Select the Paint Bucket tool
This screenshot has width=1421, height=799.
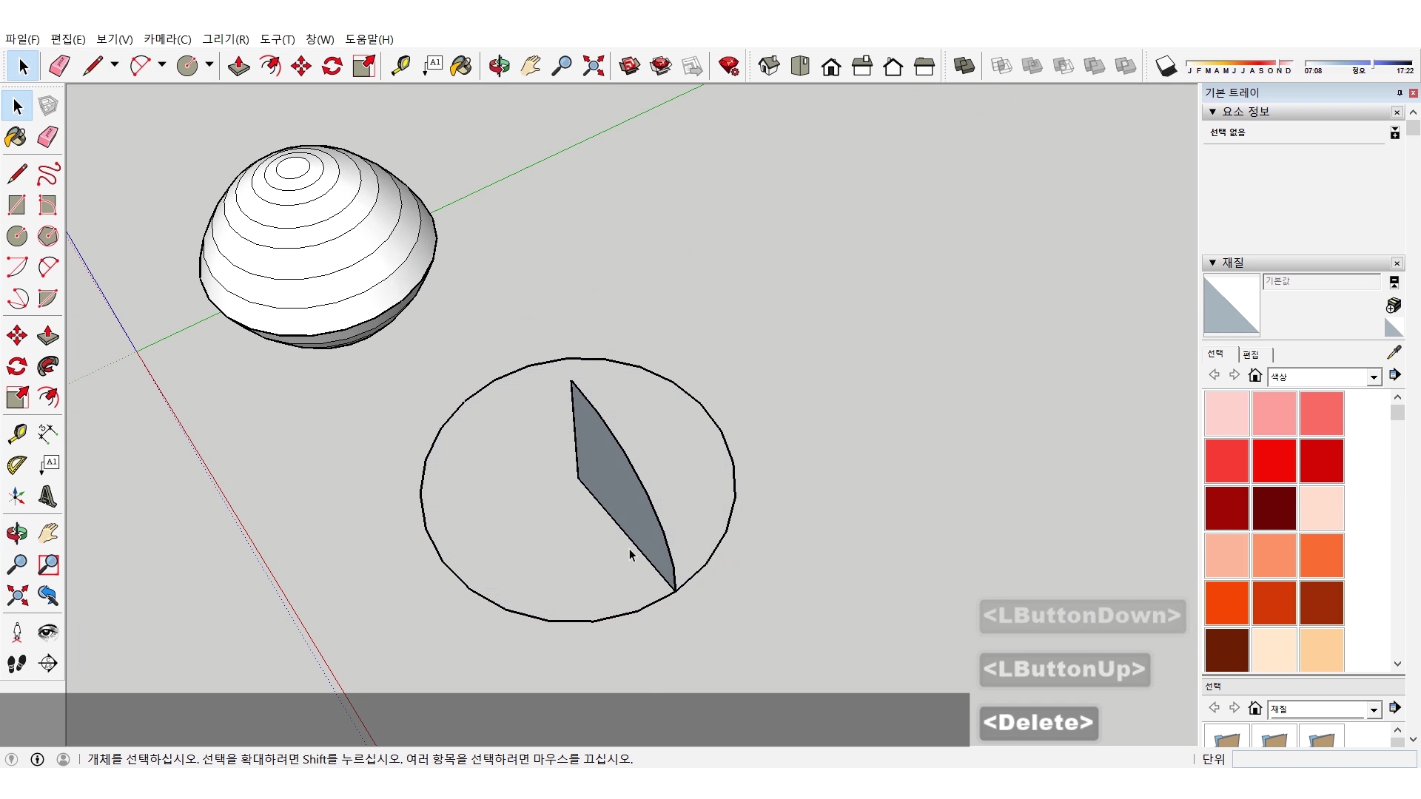tap(16, 137)
